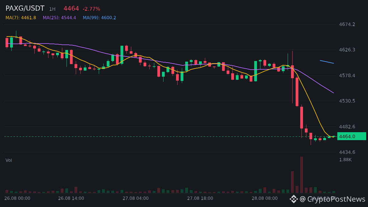Click the 28.08 08:00 time label
Screen dimensions: 368x207
coord(265,198)
